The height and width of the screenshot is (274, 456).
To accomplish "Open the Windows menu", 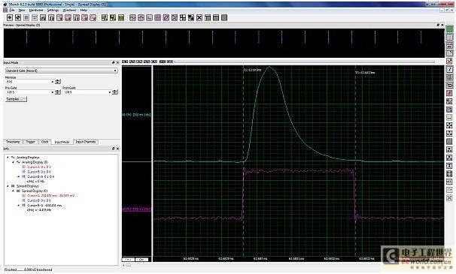I will point(69,11).
